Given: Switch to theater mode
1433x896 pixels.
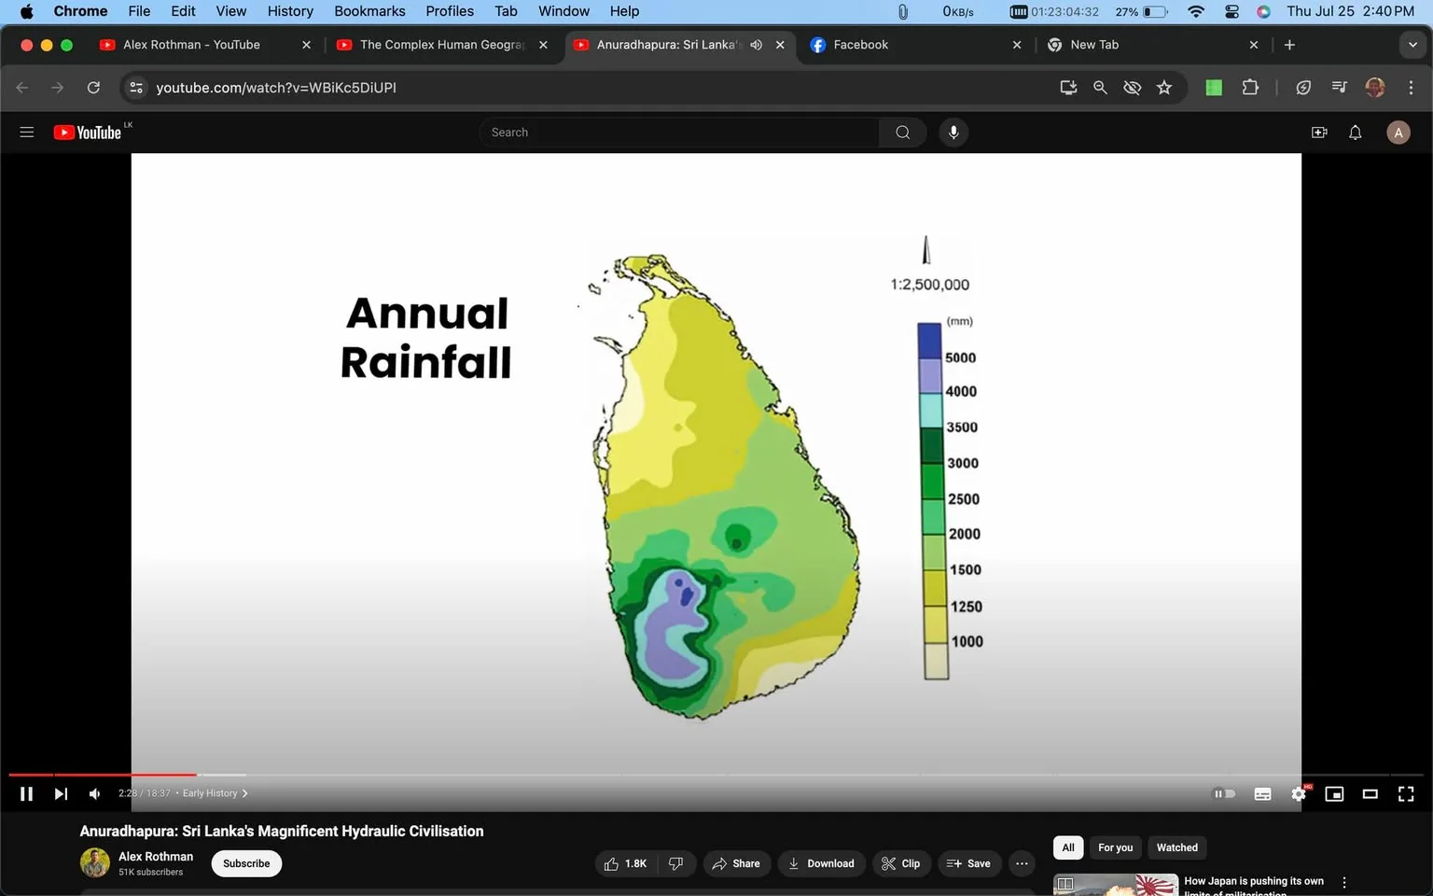Looking at the screenshot, I should coord(1370,793).
